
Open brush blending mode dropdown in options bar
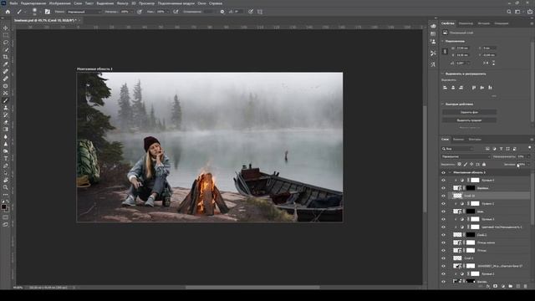tap(84, 12)
